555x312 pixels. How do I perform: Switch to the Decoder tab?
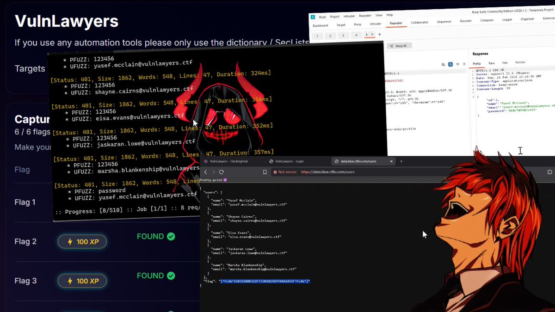(465, 21)
